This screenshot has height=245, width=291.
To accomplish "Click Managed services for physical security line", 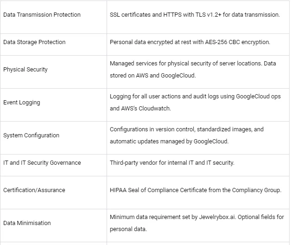I will click(193, 64).
